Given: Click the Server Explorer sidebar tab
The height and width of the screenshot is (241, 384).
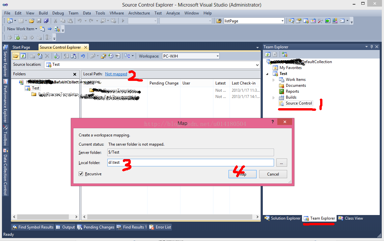Looking at the screenshot, I should (x=5, y=61).
